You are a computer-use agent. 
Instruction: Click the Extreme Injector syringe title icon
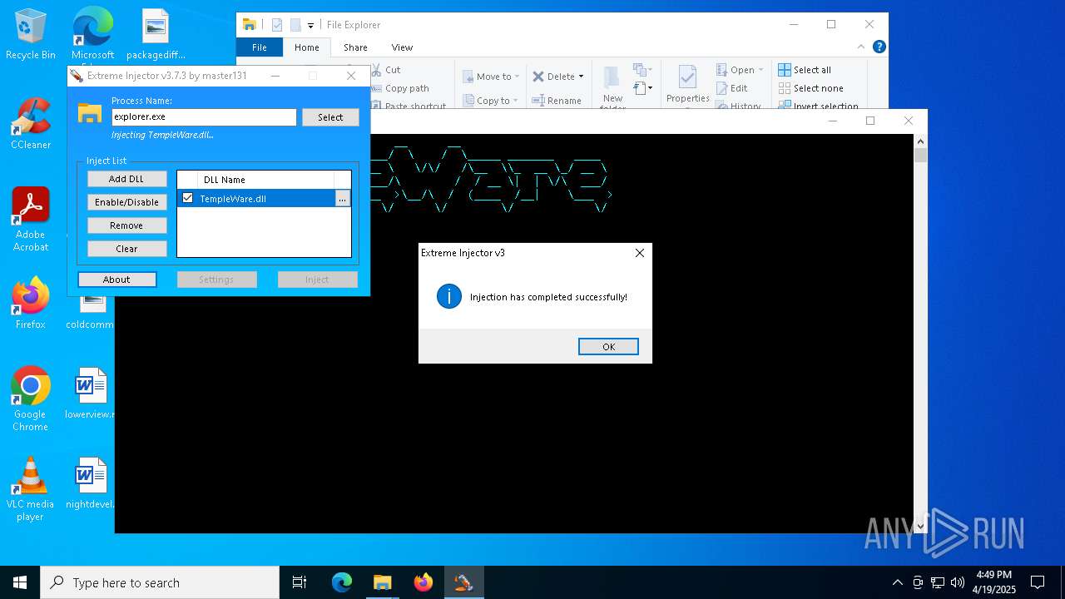tap(77, 76)
